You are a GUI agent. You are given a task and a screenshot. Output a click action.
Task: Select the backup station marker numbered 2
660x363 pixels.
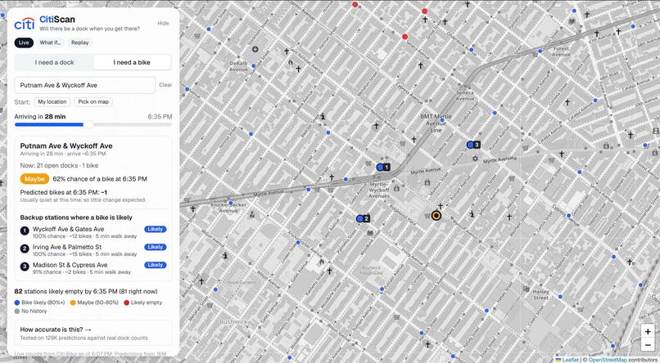(x=363, y=219)
